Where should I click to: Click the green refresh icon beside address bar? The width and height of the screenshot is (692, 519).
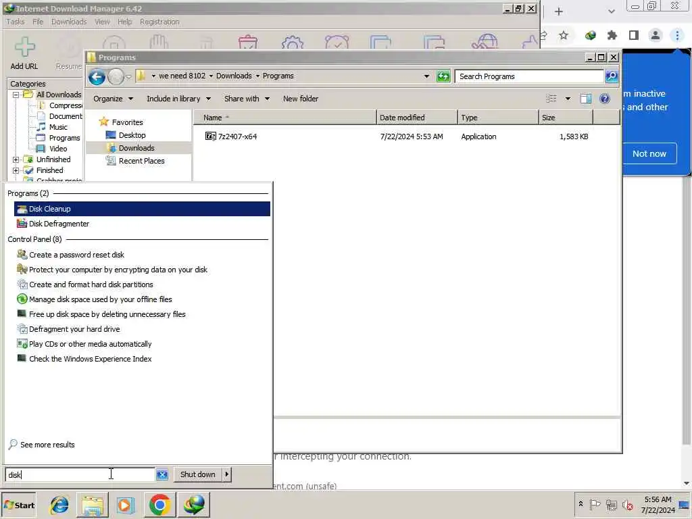pos(443,76)
